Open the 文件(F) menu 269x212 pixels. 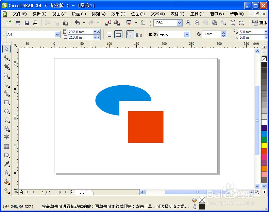coord(20,14)
